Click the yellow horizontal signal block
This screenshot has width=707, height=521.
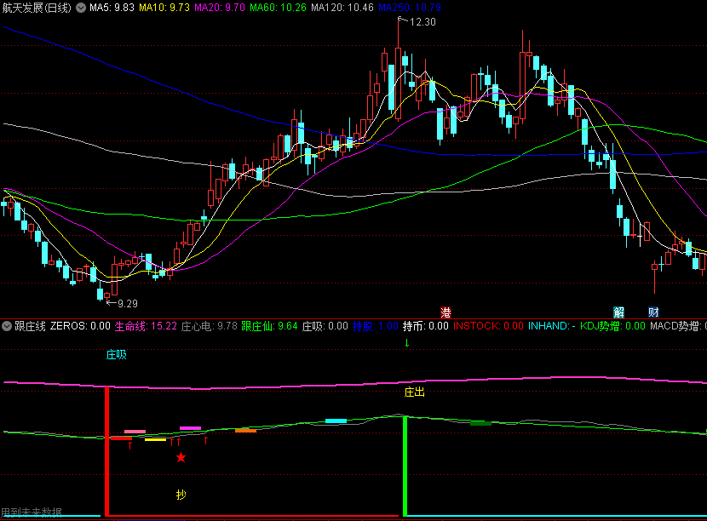click(x=156, y=439)
